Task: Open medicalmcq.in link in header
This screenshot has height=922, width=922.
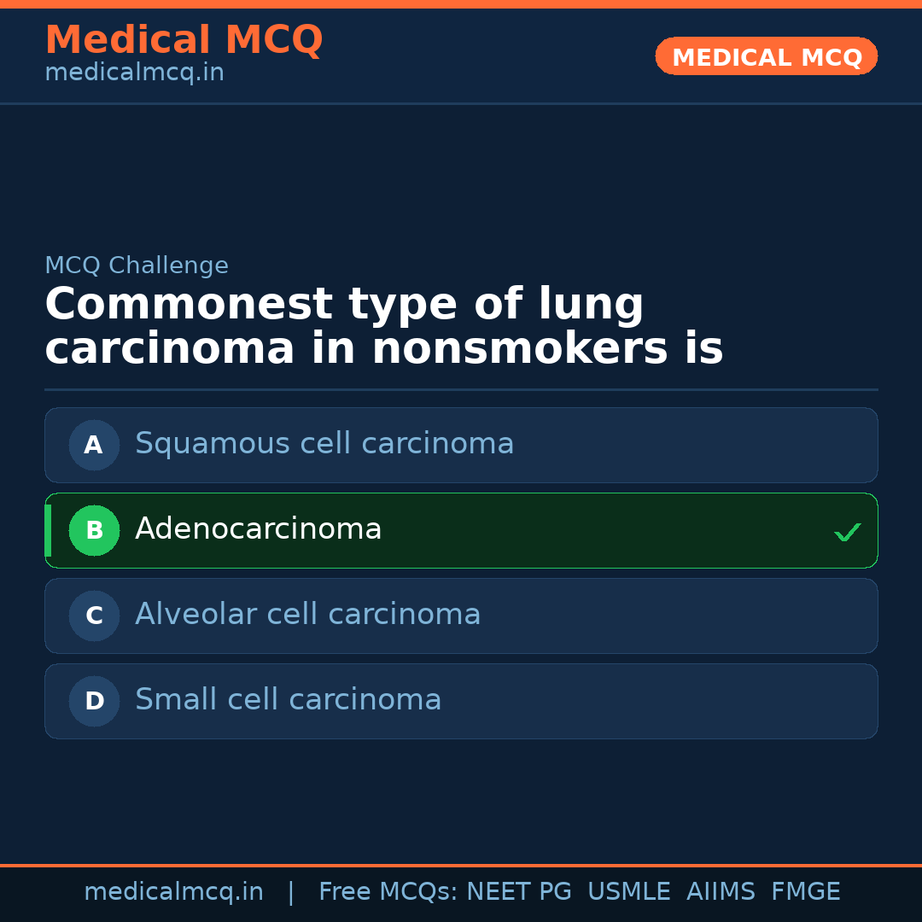Action: pyautogui.click(x=134, y=73)
